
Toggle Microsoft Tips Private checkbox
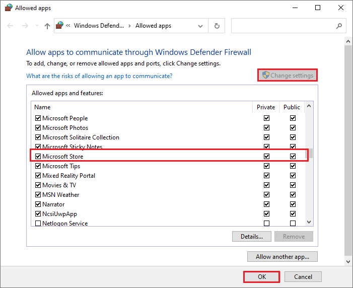point(266,166)
